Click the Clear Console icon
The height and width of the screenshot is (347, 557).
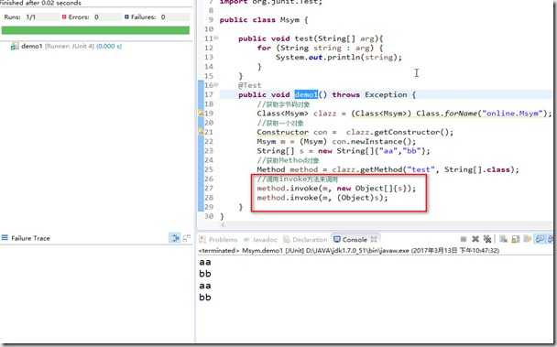503,239
